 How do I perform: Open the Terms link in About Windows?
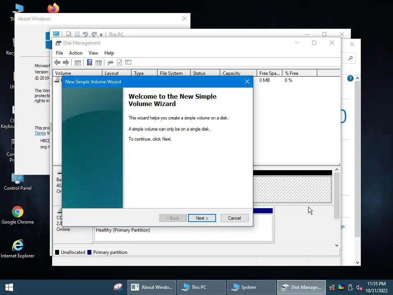point(40,133)
